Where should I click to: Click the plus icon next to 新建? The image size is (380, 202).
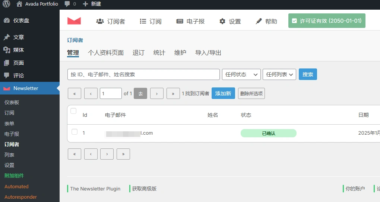pos(85,4)
